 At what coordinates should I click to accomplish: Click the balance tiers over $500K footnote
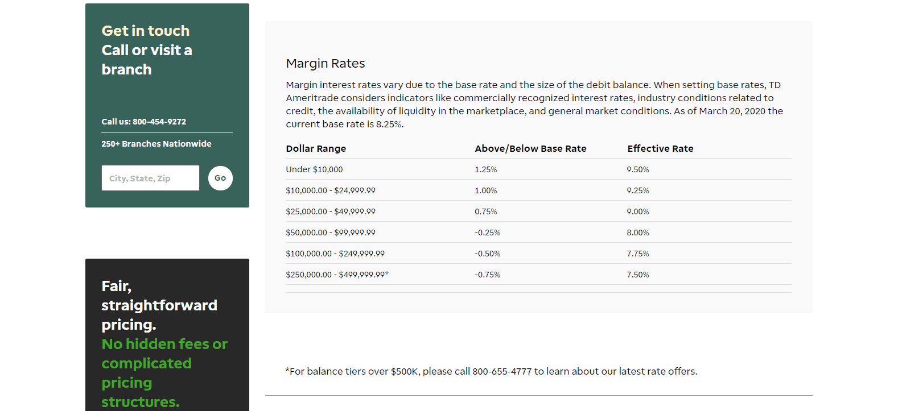point(491,371)
